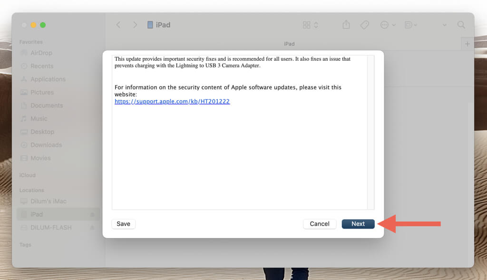Open the Action ellipsis menu
Screen dimensions: 487x280
tap(388, 25)
